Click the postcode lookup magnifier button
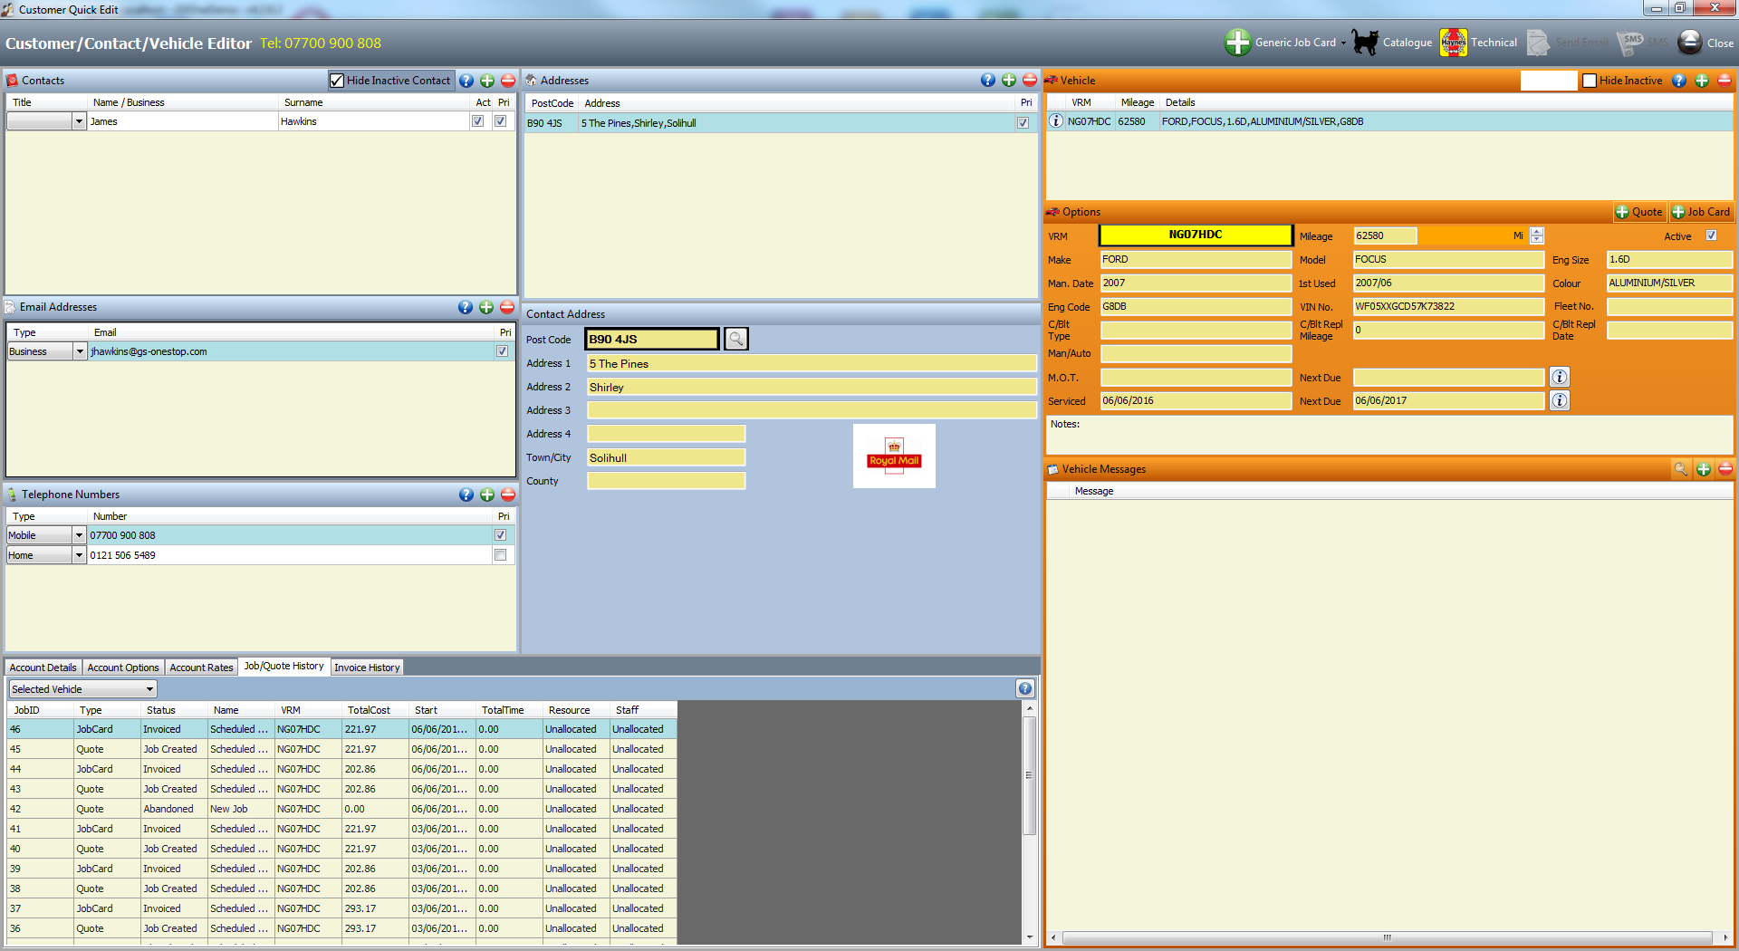This screenshot has height=951, width=1739. (736, 339)
